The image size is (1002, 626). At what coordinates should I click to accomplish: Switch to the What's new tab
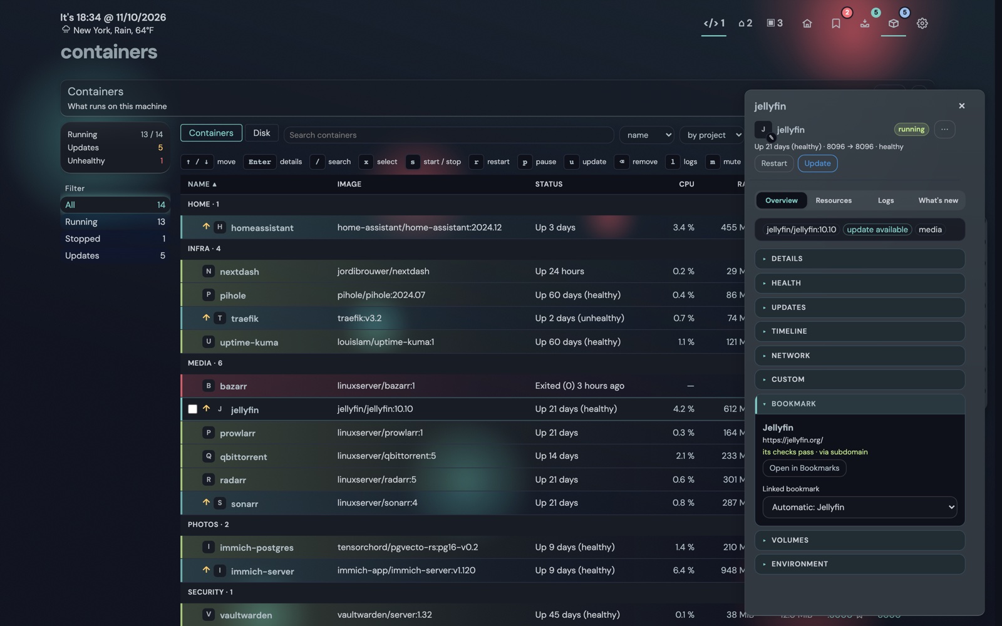pyautogui.click(x=938, y=200)
